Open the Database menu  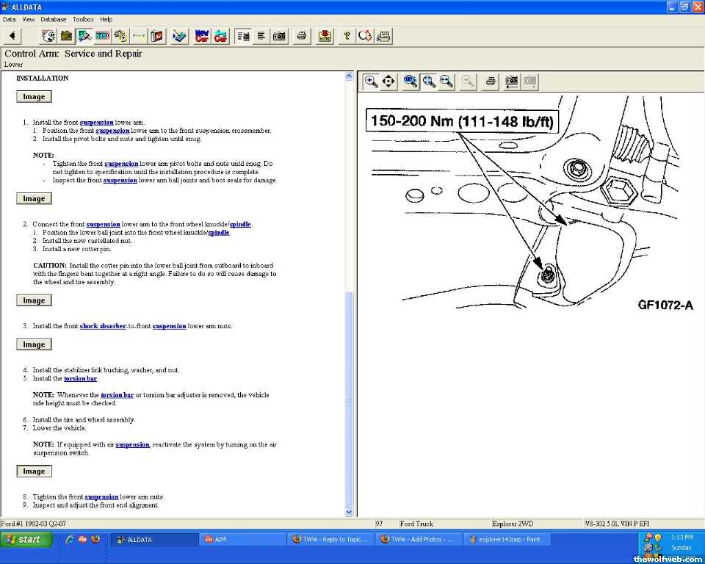(53, 19)
